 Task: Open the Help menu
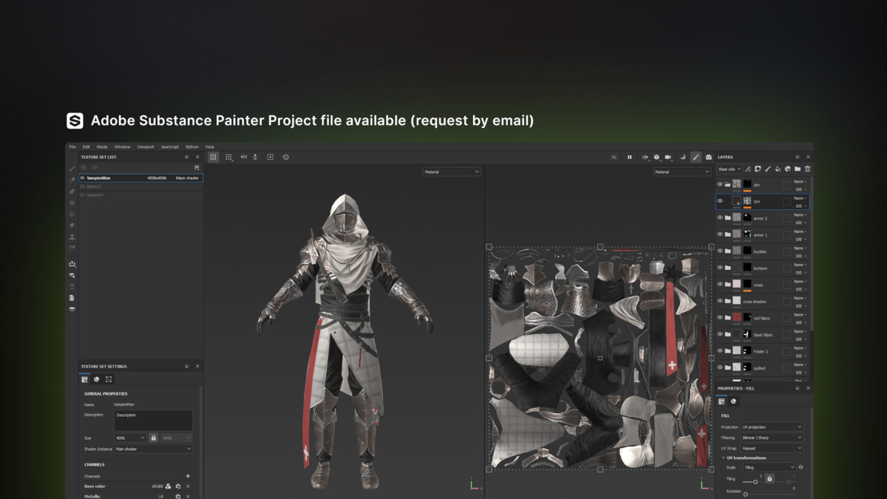[x=210, y=146]
